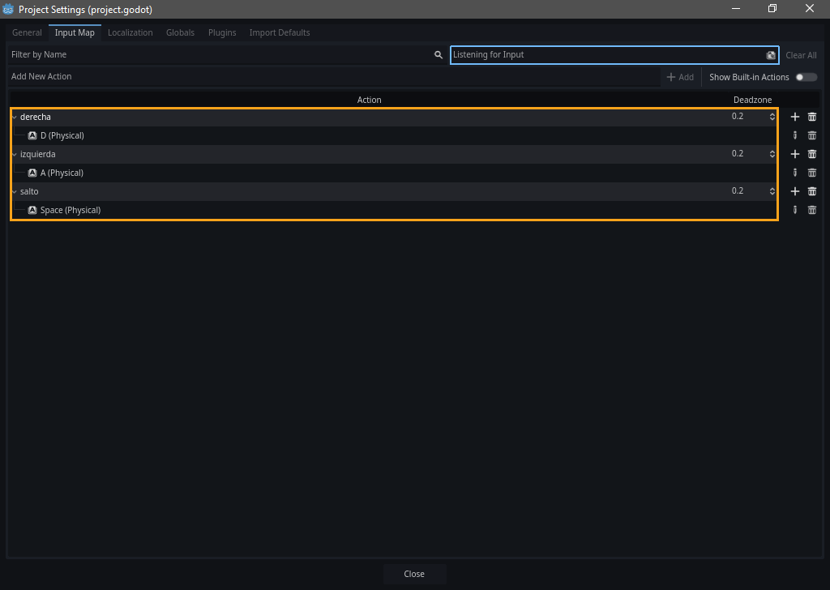This screenshot has width=830, height=590.
Task: Focus the Add New Action text field
Action: click(x=332, y=77)
